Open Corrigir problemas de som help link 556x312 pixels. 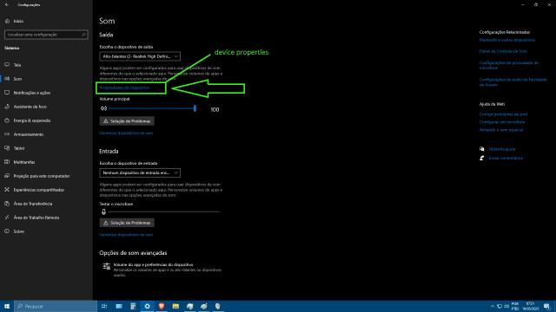click(x=503, y=114)
